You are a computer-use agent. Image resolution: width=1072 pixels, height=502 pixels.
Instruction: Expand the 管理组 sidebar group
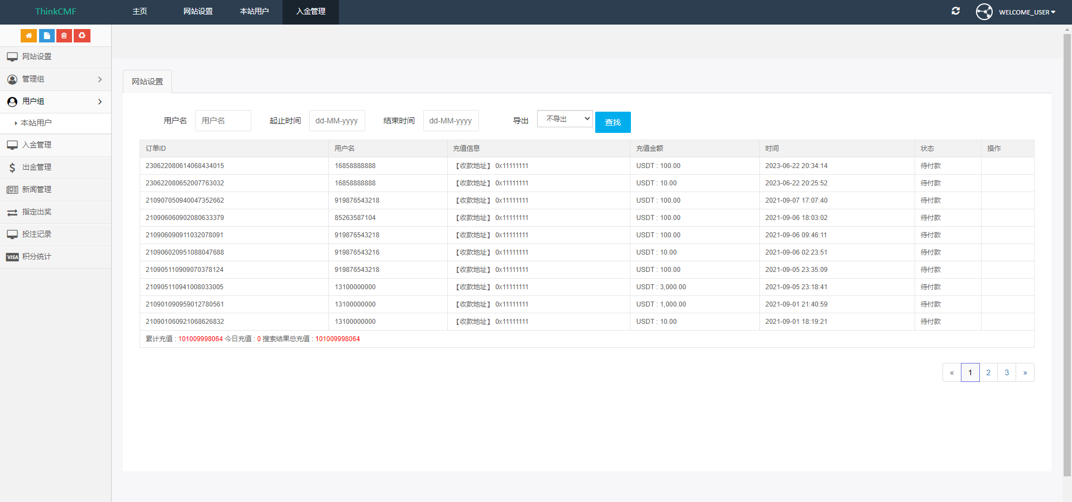coord(55,79)
